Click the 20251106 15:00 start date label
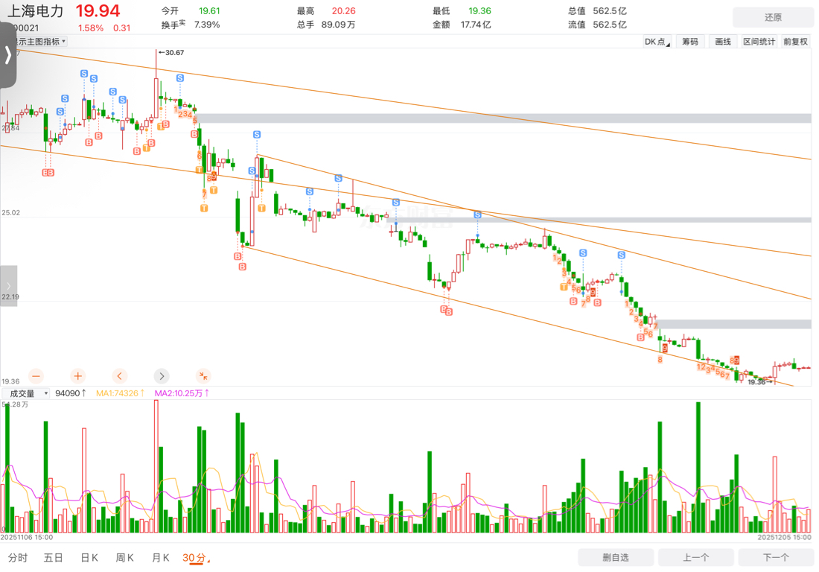 pos(27,537)
